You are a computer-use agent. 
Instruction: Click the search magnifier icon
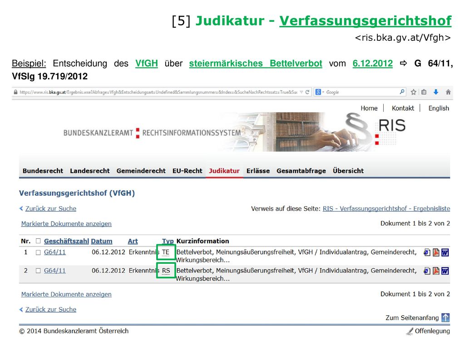click(402, 92)
